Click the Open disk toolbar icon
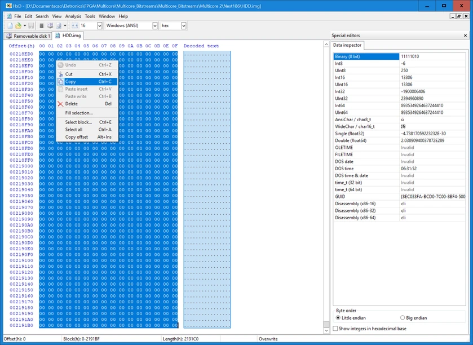Image resolution: width=473 pixels, height=345 pixels. click(50, 26)
